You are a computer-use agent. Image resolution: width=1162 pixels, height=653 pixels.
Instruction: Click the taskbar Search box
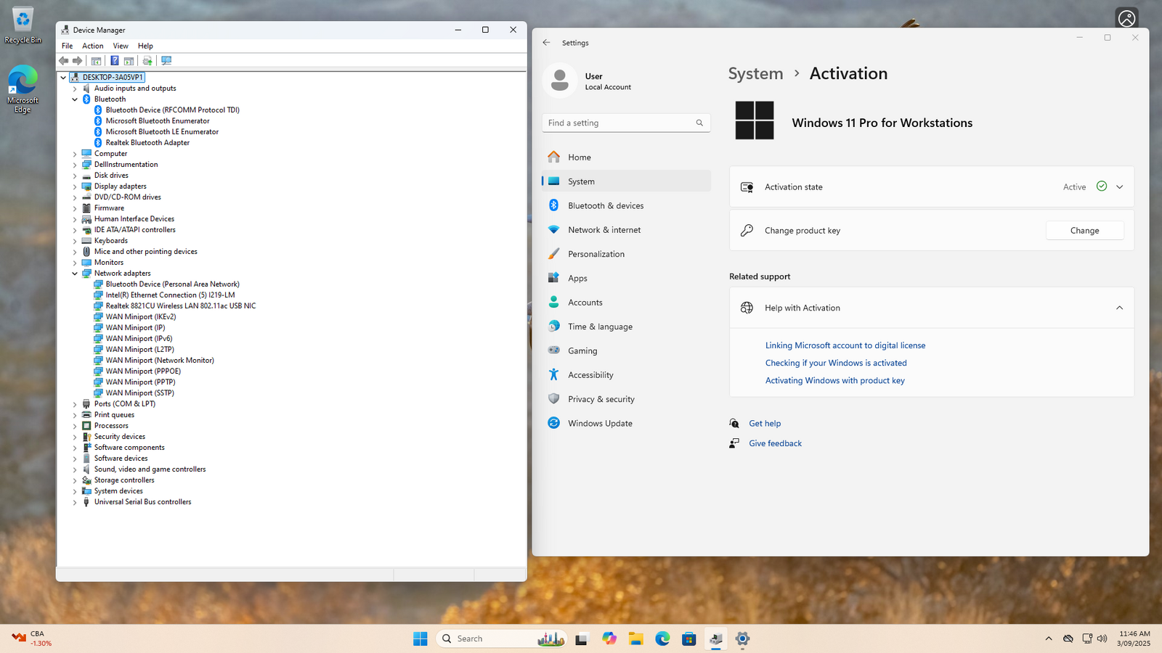click(501, 638)
